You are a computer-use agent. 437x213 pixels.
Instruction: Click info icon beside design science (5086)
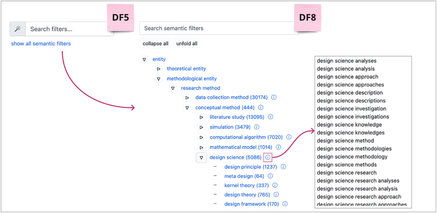coord(268,157)
